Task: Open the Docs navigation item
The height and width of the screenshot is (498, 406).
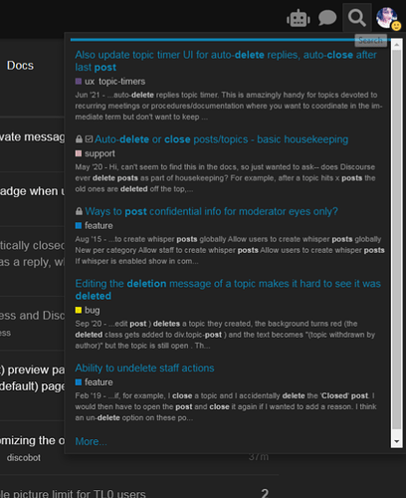Action: [x=20, y=66]
